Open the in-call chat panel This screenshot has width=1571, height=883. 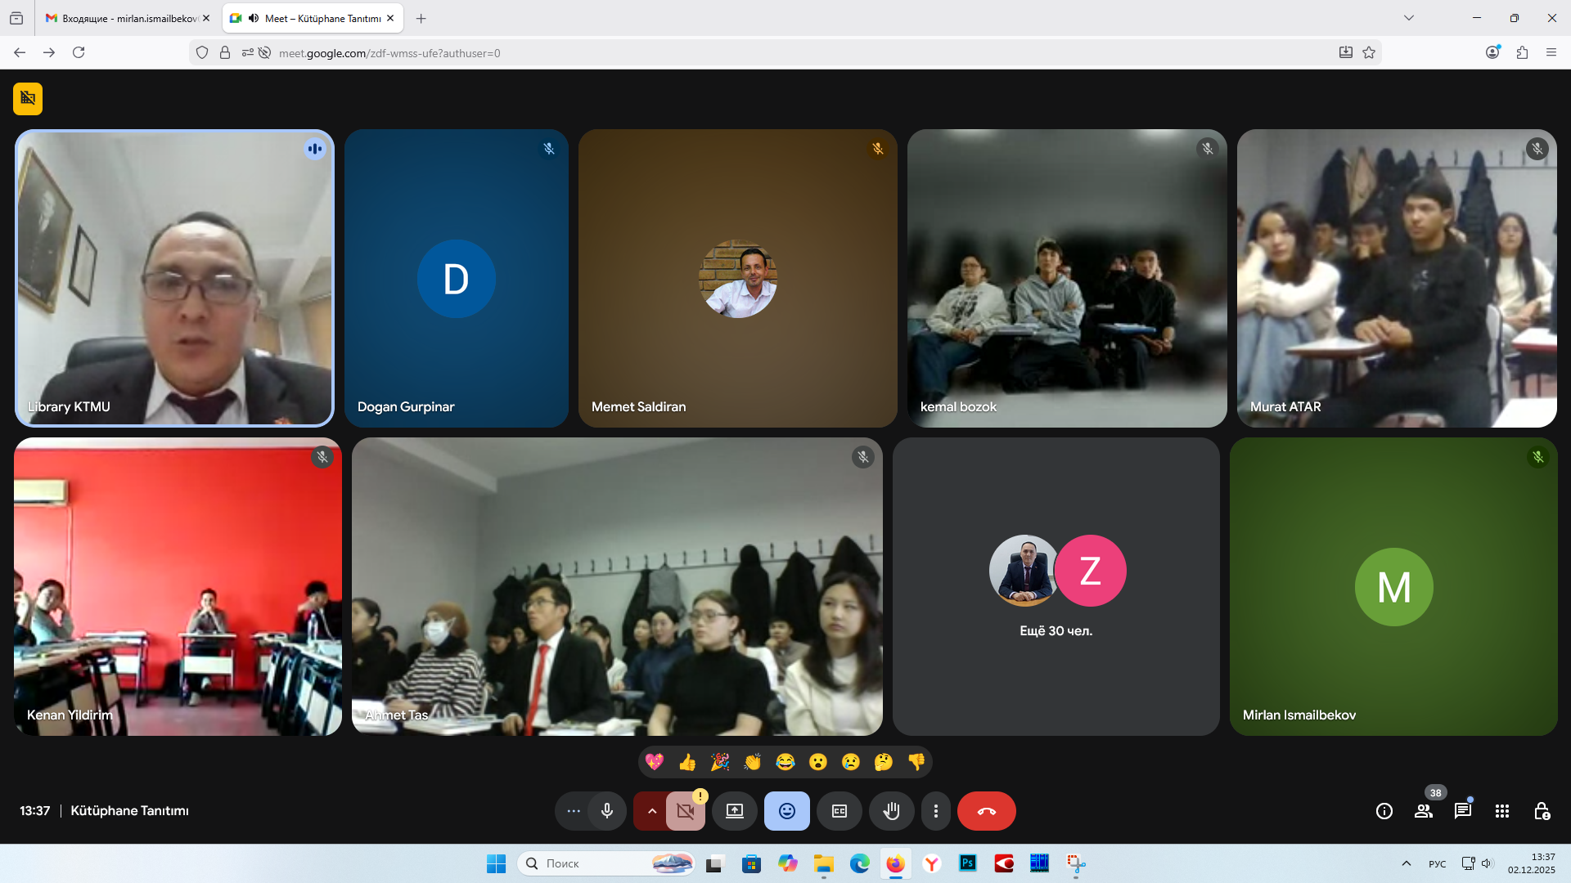(x=1462, y=811)
